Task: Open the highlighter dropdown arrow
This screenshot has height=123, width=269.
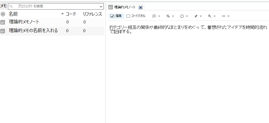Action: 200,16
